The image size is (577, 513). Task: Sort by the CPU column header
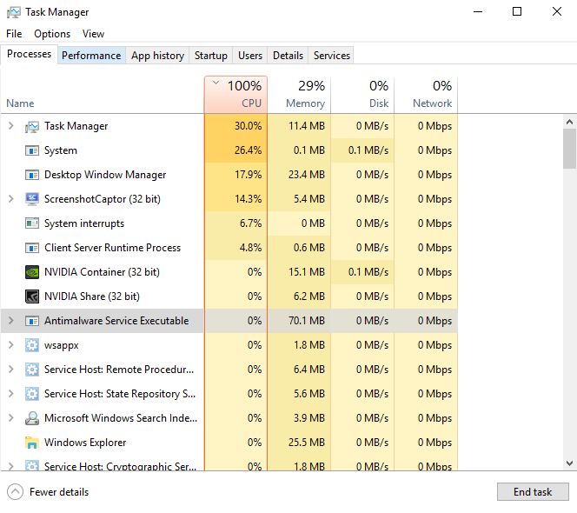point(235,95)
